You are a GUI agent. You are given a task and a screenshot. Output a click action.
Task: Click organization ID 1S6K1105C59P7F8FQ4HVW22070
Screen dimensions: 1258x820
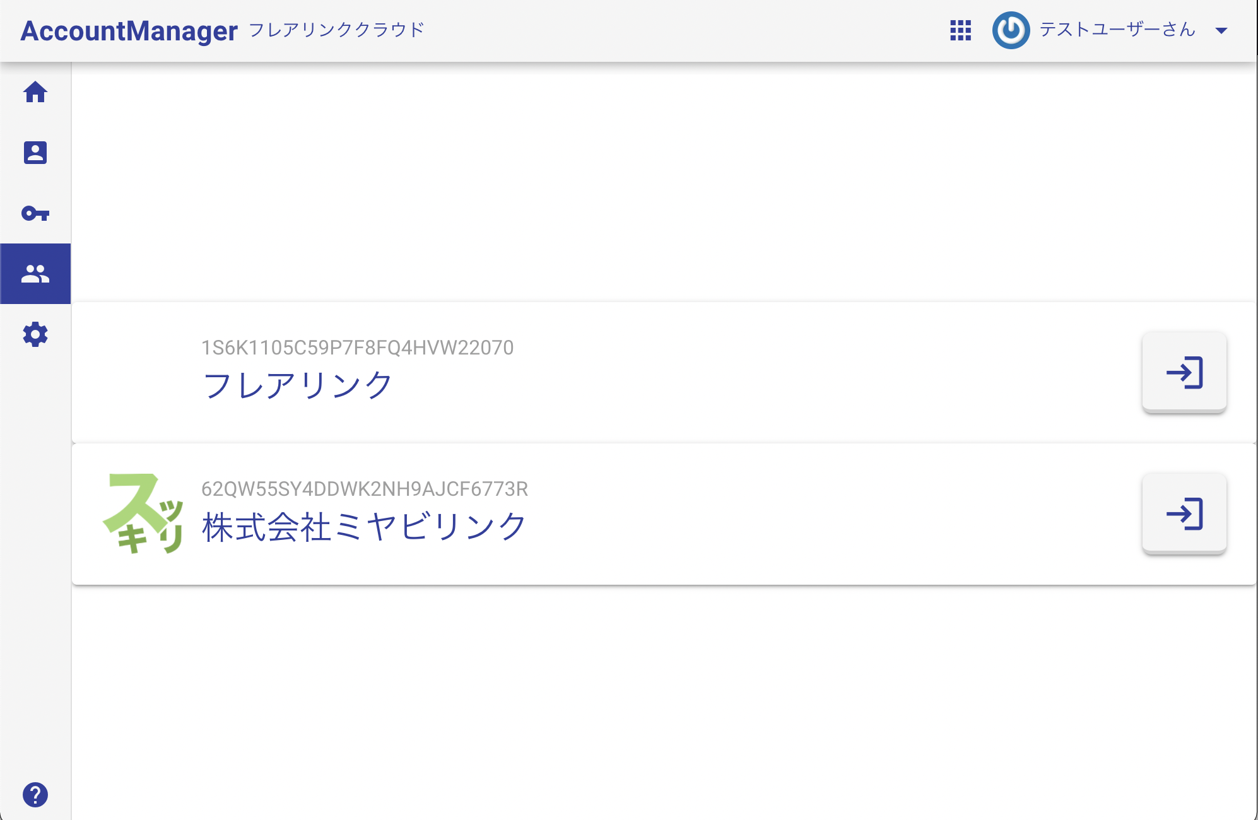pos(358,346)
